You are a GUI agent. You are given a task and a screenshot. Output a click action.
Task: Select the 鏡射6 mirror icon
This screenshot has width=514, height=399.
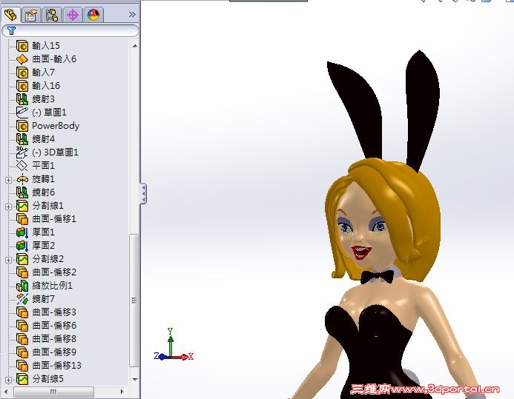(x=22, y=192)
